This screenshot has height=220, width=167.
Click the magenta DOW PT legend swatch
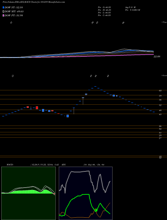[x=3, y=15]
